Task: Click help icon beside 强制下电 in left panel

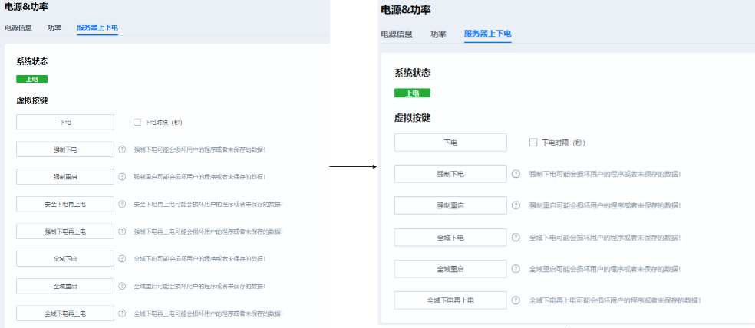Action: pyautogui.click(x=122, y=149)
